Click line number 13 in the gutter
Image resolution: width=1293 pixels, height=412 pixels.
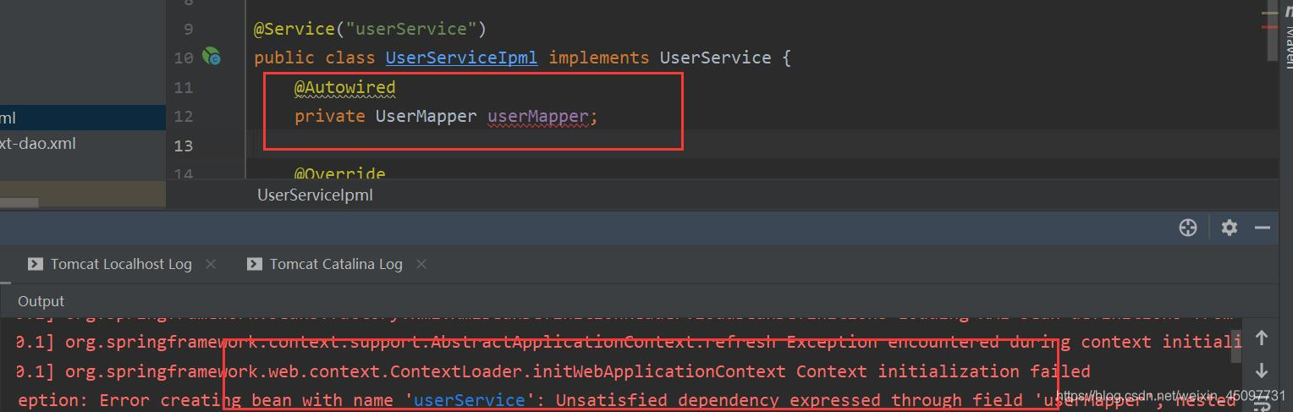pos(184,146)
